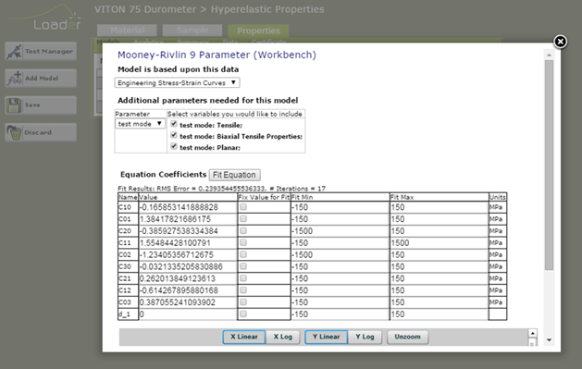This screenshot has height=369, width=582.
Task: Select X Linear axis scale
Action: coord(244,337)
